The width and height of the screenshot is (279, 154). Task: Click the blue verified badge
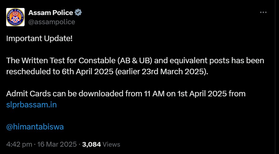pyautogui.click(x=78, y=13)
